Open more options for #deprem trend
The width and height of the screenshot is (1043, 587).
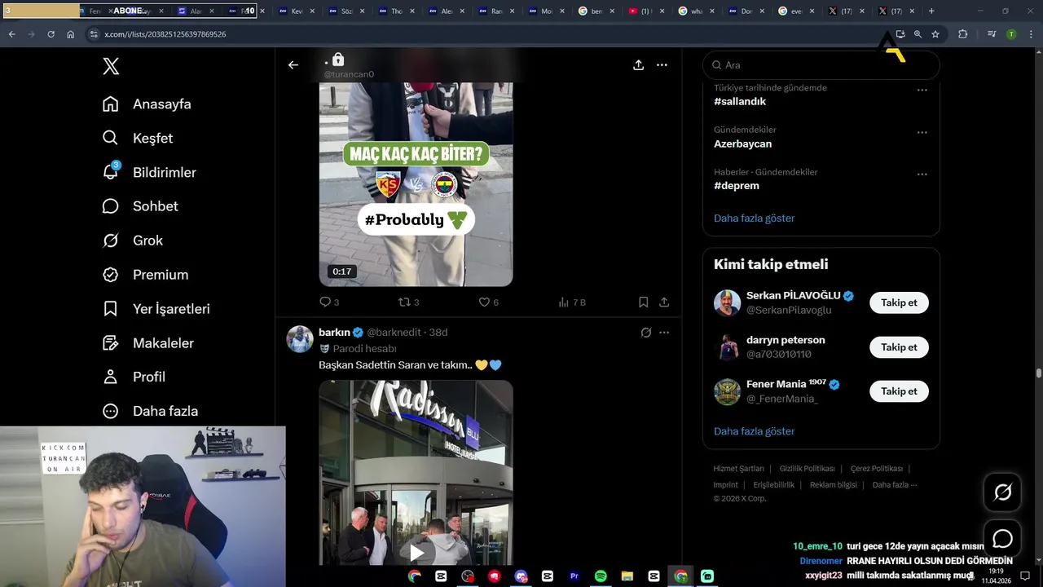922,174
